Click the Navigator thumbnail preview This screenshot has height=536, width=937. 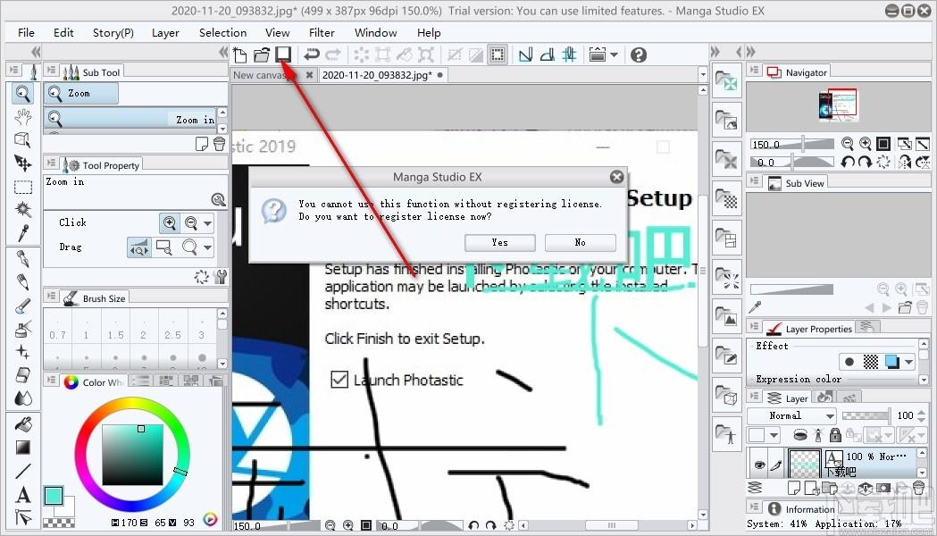838,105
